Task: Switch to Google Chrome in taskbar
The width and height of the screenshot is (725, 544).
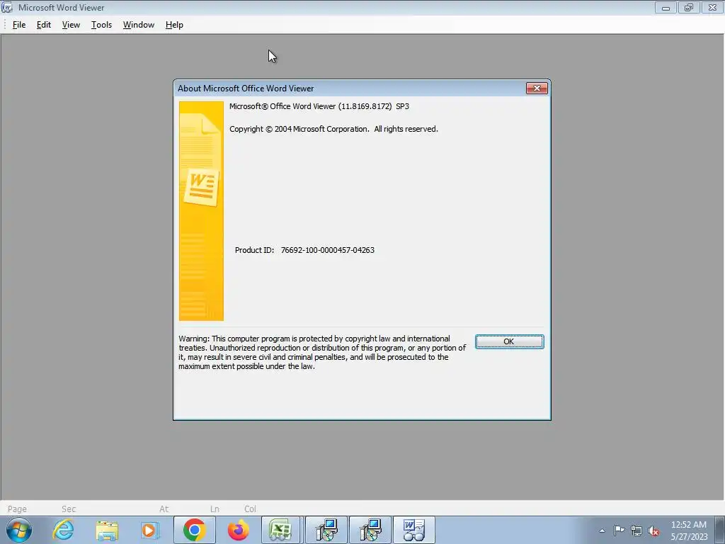Action: coord(194,530)
